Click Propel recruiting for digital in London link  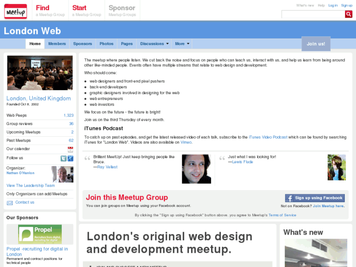pos(37,251)
